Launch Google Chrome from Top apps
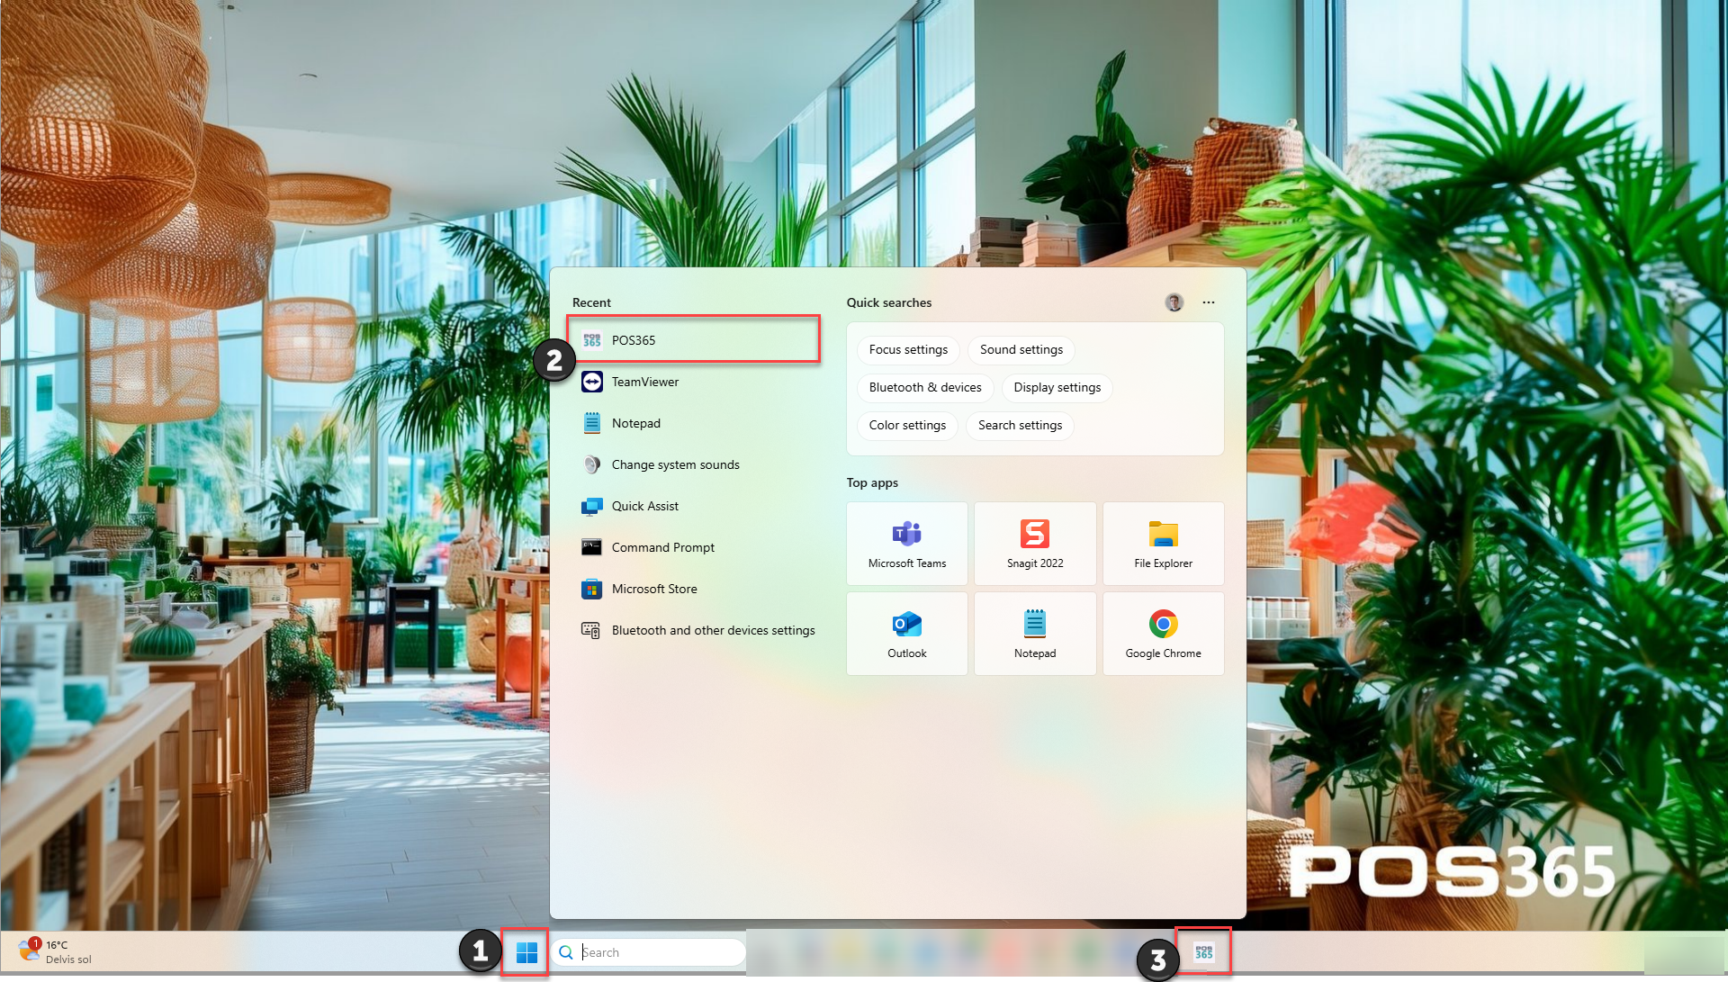 tap(1163, 634)
